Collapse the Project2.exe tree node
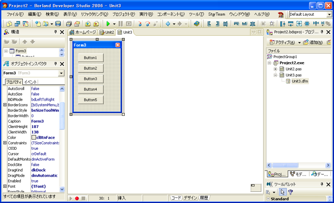 click(269, 63)
